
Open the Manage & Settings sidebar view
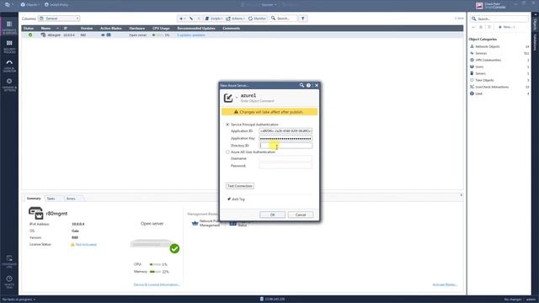tap(9, 84)
